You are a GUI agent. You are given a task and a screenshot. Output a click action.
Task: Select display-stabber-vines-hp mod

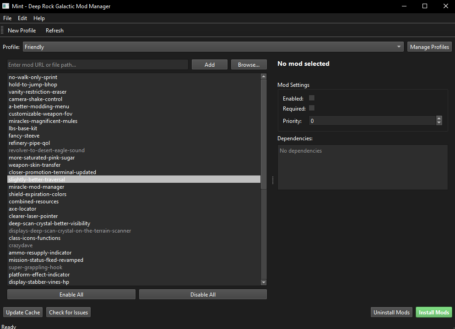click(x=134, y=282)
